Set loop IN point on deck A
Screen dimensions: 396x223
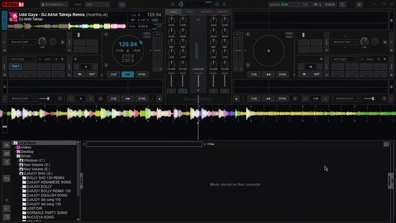[80, 74]
